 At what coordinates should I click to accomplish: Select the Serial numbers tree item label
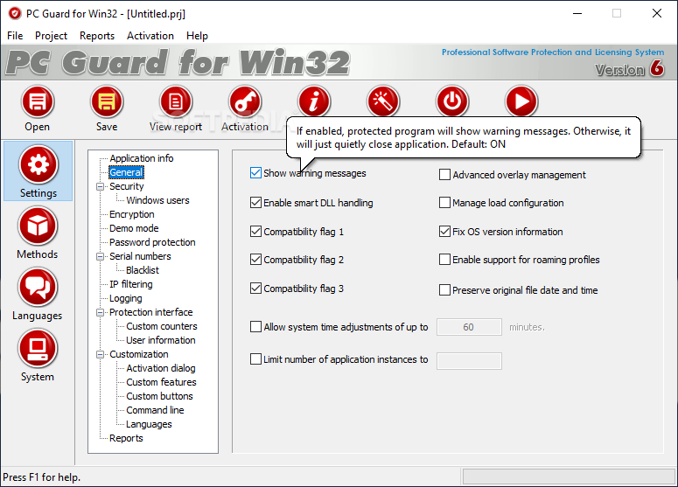[x=140, y=257]
